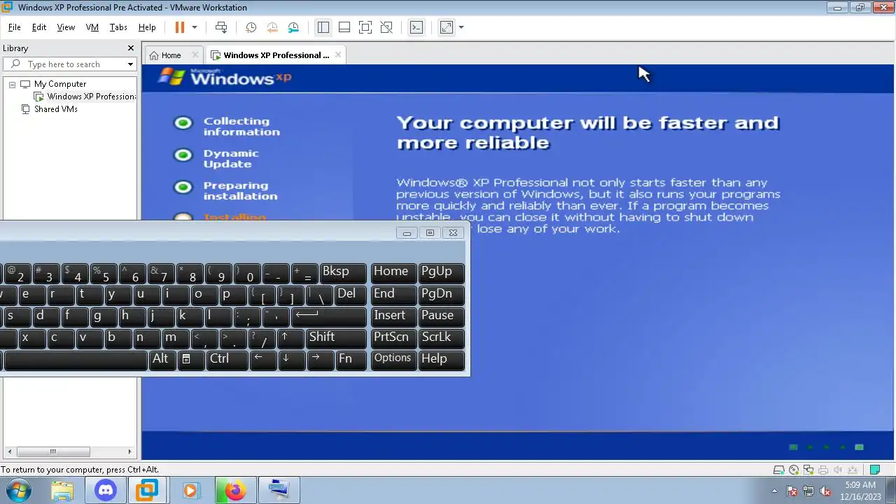Image resolution: width=896 pixels, height=504 pixels.
Task: Click the library horizontal scrollbar thumb
Action: (53, 451)
